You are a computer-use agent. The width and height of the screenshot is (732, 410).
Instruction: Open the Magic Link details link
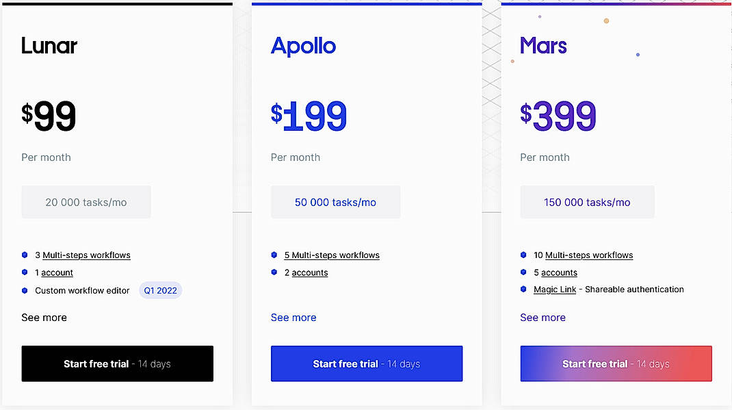[x=554, y=289]
